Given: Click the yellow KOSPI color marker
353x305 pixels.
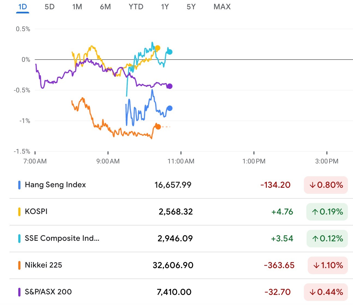Looking at the screenshot, I should point(19,212).
